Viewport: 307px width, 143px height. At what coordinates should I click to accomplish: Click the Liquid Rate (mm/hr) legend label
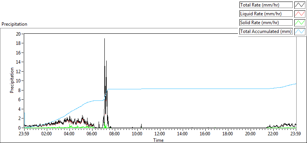pyautogui.click(x=266, y=14)
